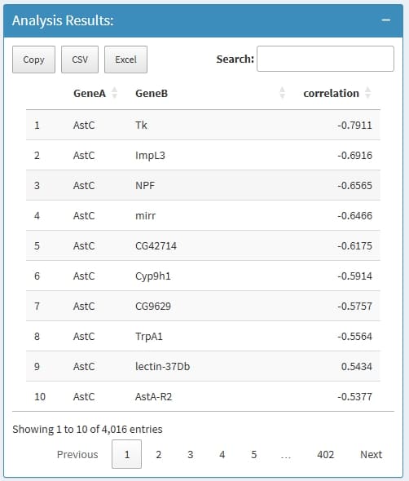Go to page 4 of results
The height and width of the screenshot is (481, 409).
click(222, 454)
